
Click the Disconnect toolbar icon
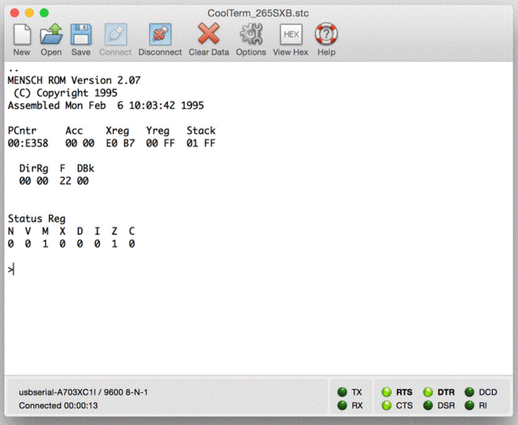160,34
